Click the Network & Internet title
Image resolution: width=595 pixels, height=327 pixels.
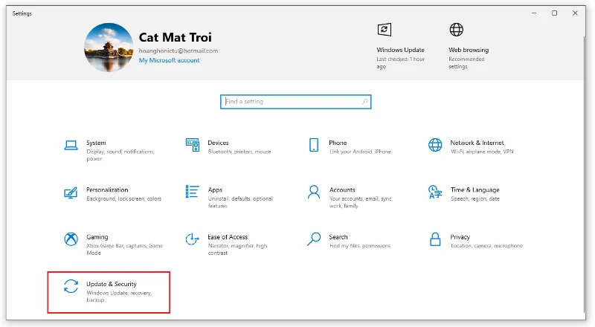477,143
